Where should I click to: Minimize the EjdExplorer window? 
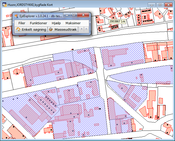[67, 15]
